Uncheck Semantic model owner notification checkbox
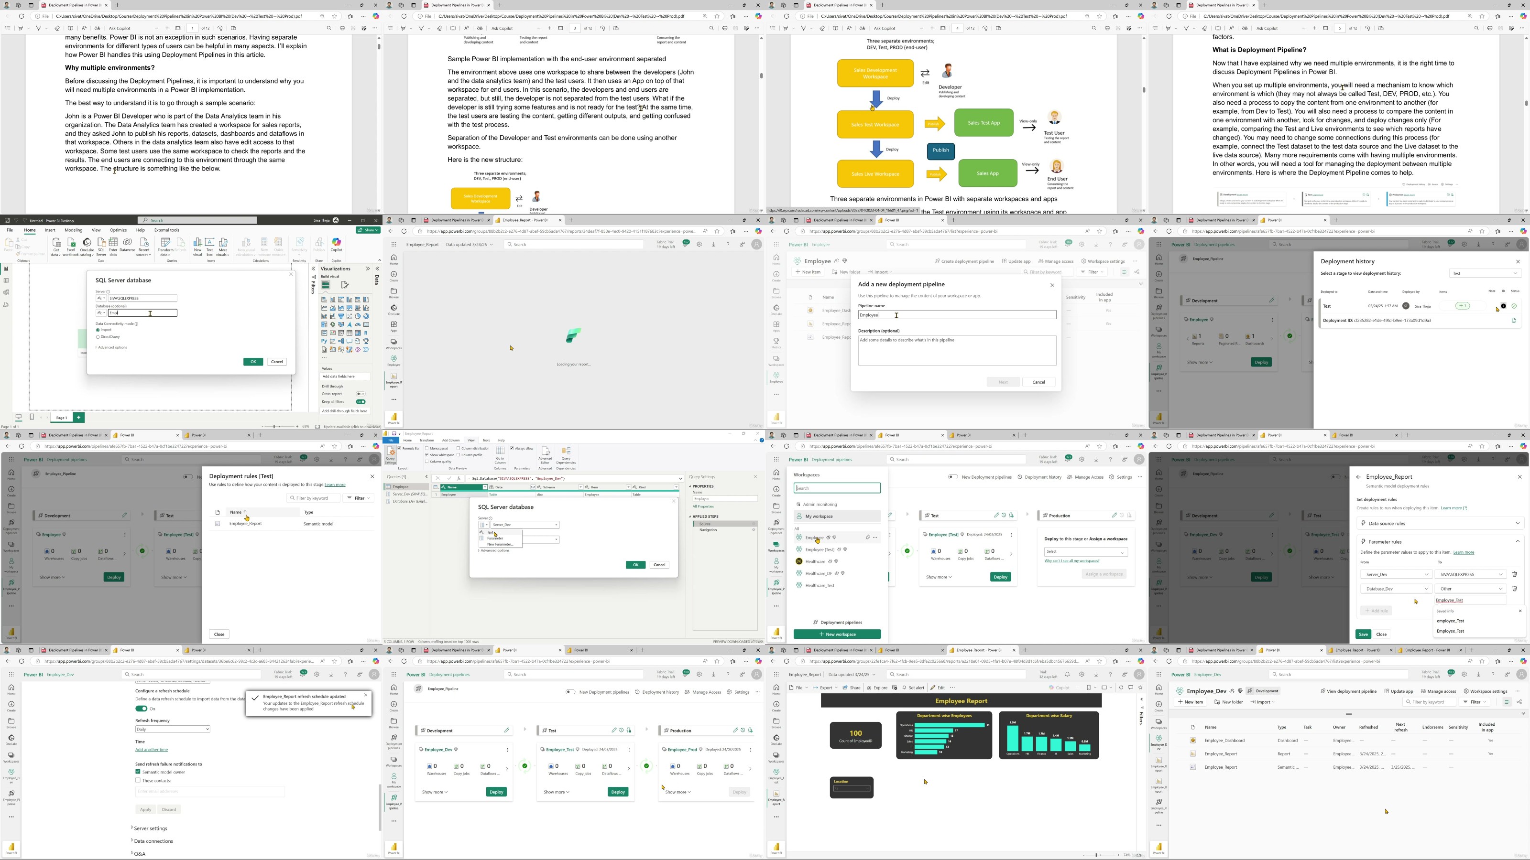Screen dimensions: 1530x860 (x=138, y=772)
